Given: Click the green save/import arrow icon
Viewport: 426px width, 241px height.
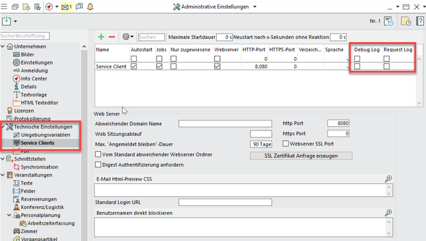Looking at the screenshot, I should coord(7,21).
